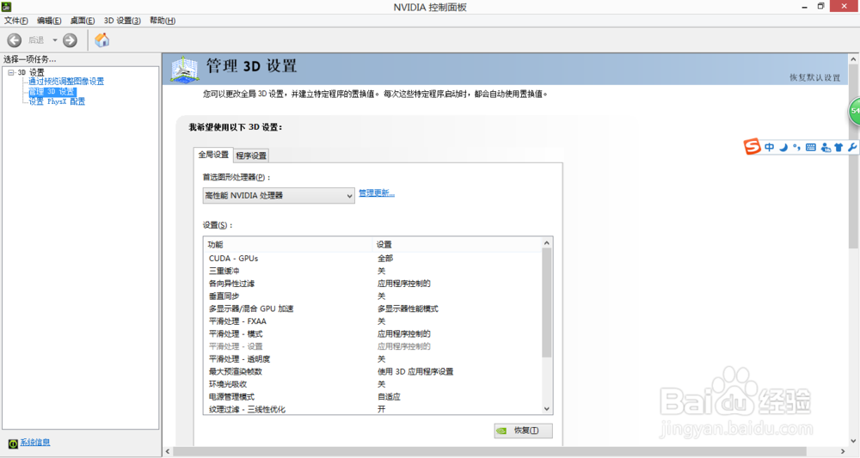Select 设置 PhysX 配置 in the tree
The width and height of the screenshot is (860, 458).
(x=57, y=101)
